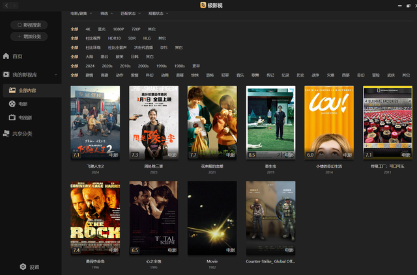
Task: Filter by 冒险 genre
Action: [376, 75]
